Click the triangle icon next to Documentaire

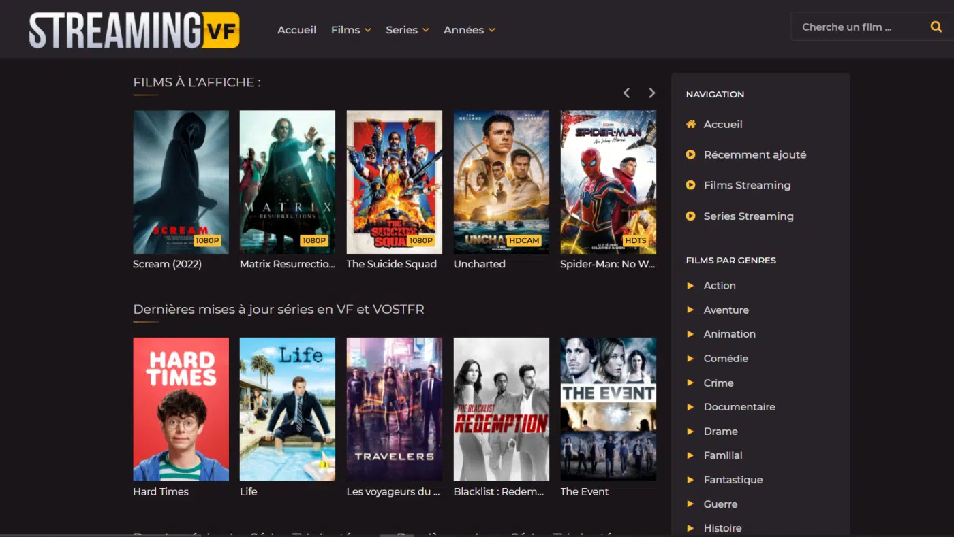coord(690,407)
